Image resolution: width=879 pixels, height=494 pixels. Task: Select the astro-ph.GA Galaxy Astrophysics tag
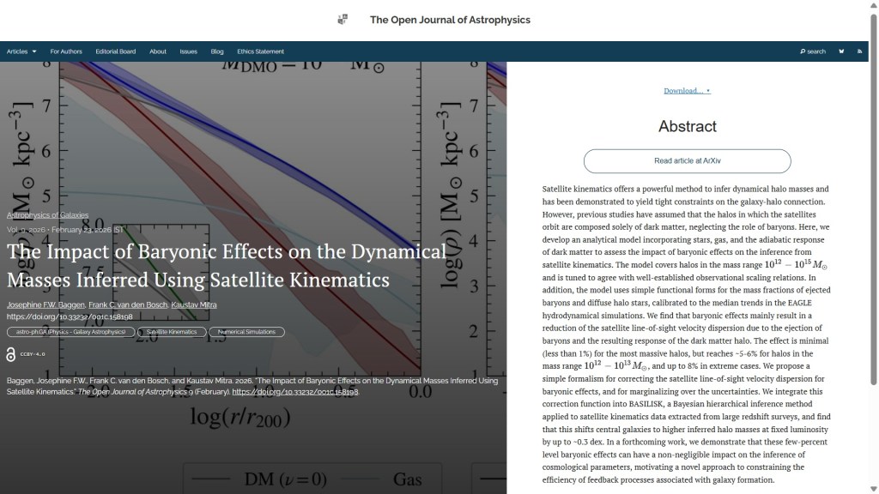click(x=70, y=332)
